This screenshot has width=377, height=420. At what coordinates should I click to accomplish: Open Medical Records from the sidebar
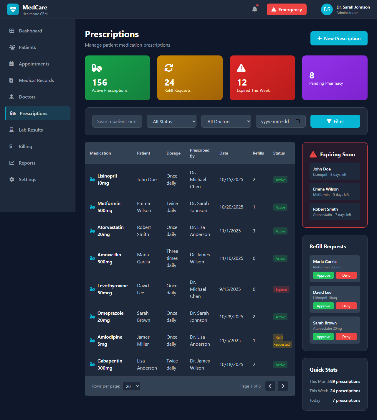36,80
